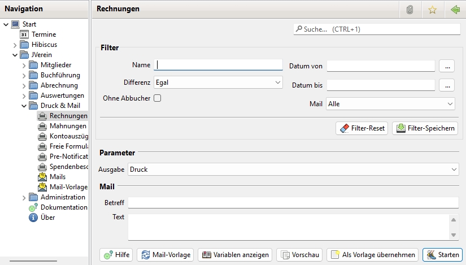Click the Betreff input field
Screen dimensions: 466x265
coord(293,203)
